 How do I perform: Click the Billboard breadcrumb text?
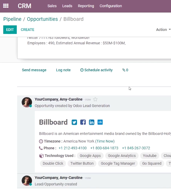[x=73, y=19]
